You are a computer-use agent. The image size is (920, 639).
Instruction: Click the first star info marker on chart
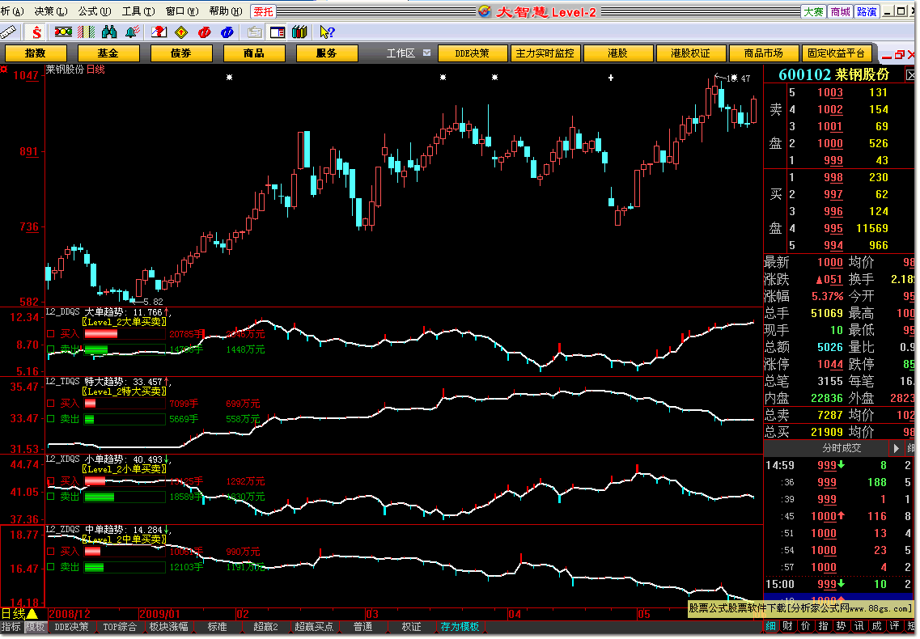click(230, 78)
